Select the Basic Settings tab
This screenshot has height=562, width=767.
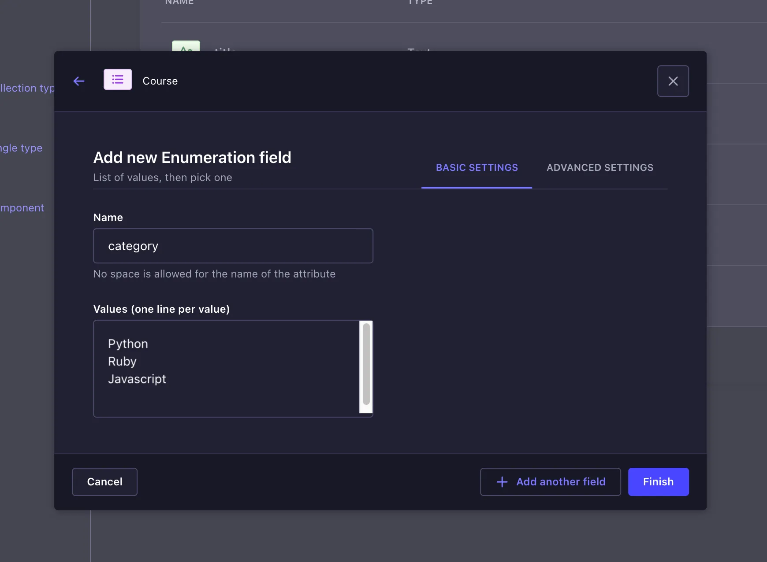click(x=477, y=167)
